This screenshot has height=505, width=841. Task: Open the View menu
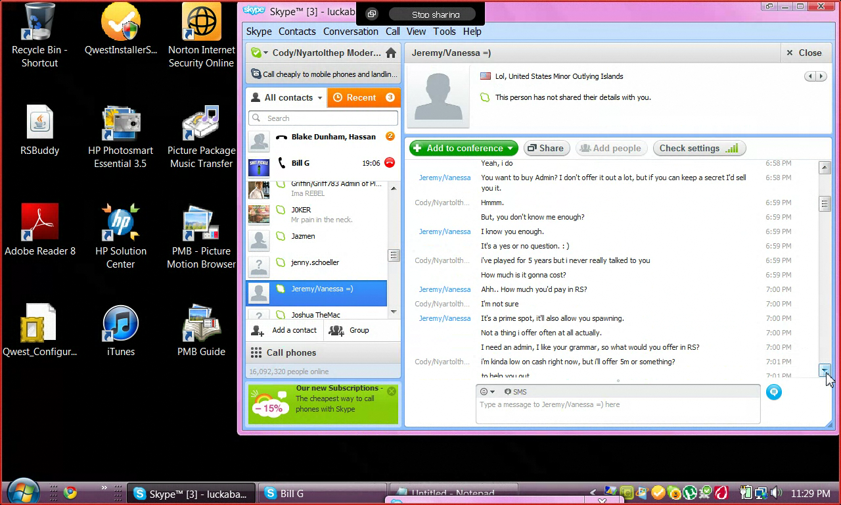pyautogui.click(x=416, y=32)
